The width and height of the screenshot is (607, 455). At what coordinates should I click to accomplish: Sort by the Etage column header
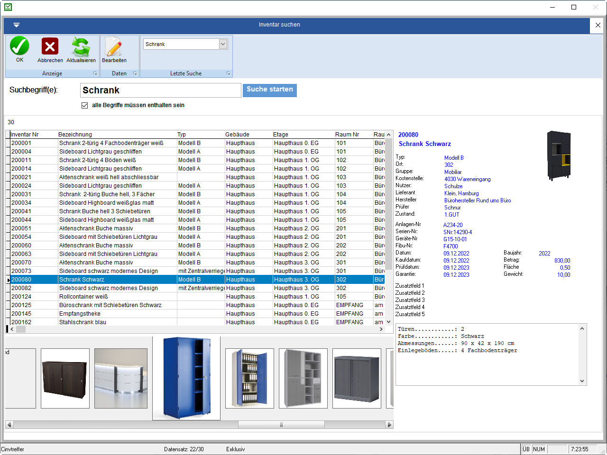[x=303, y=135]
